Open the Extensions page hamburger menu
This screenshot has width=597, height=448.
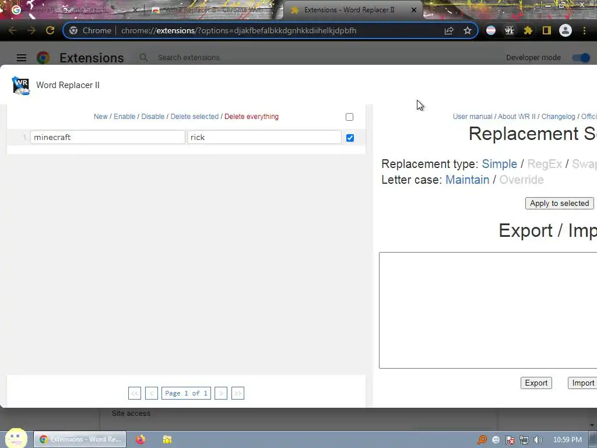[22, 58]
